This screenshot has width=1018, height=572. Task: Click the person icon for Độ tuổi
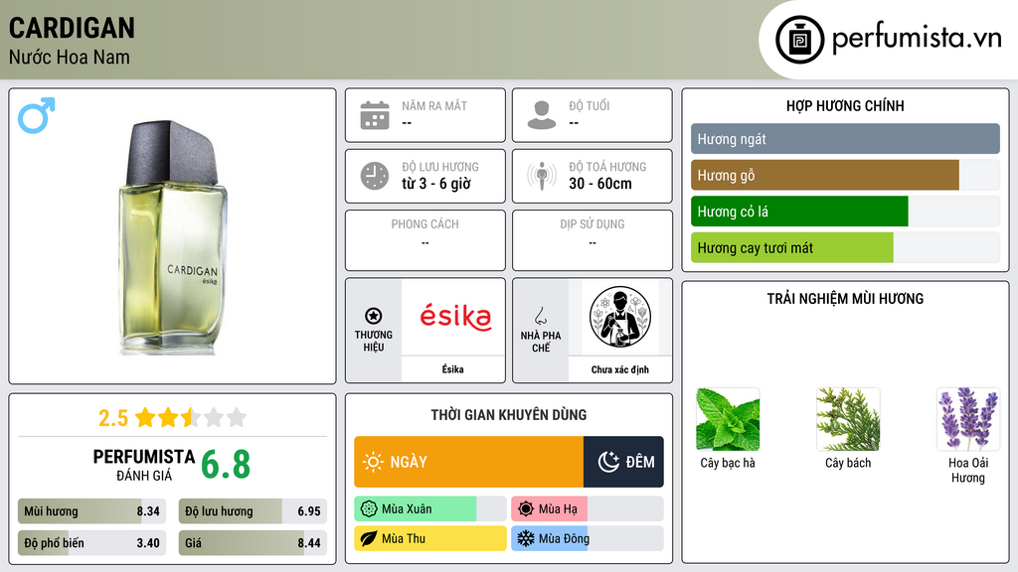coord(542,115)
